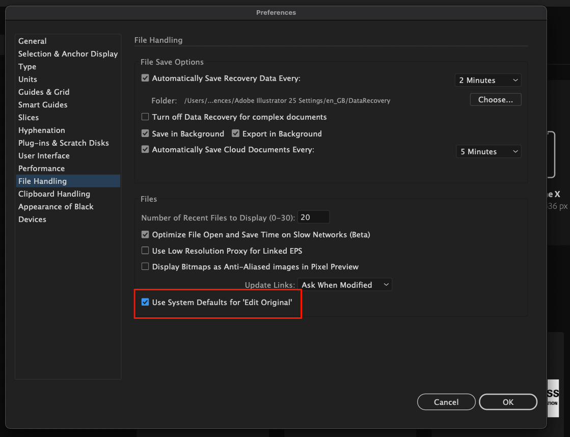Screen dimensions: 570x437
Task: Confirm preferences with the OK button
Action: point(507,402)
